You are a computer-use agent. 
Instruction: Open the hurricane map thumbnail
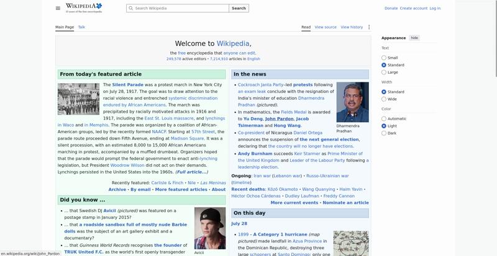351,244
